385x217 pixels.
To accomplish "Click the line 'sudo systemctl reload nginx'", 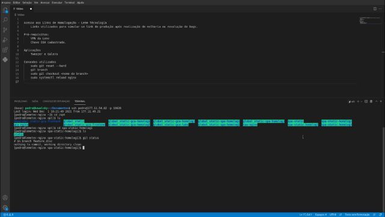I will tap(54, 78).
